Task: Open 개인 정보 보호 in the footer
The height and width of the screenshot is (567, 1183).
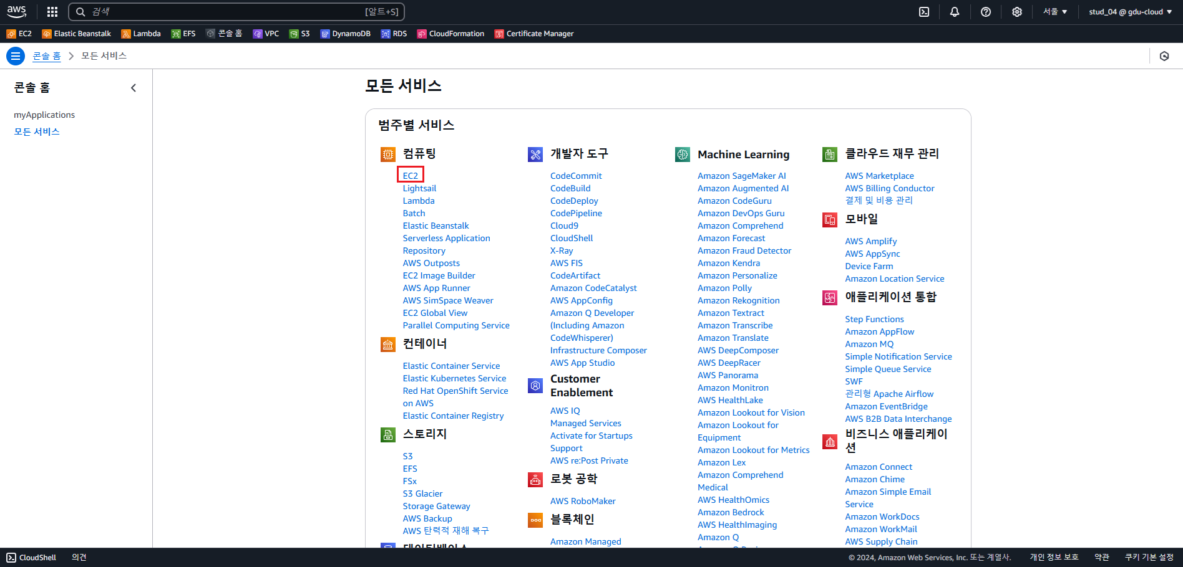Action: [1054, 558]
